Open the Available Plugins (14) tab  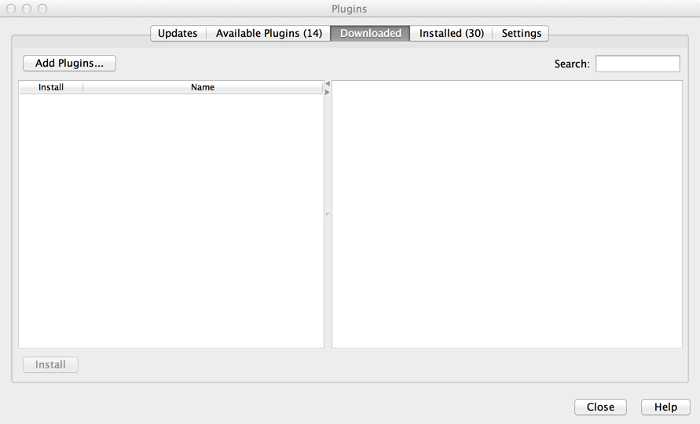269,33
